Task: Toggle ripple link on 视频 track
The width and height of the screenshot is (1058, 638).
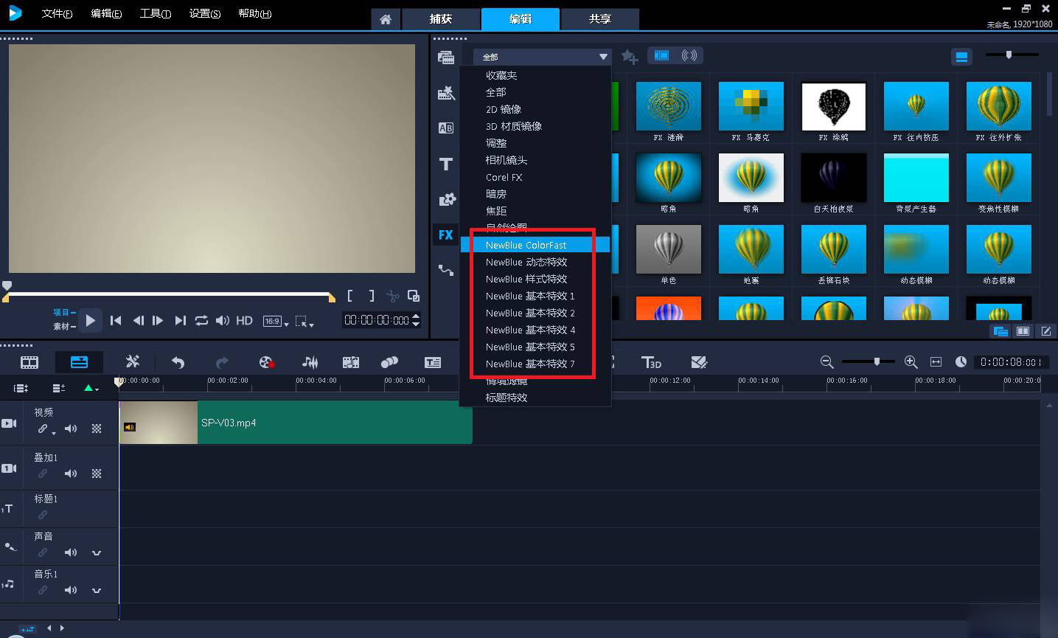Action: 43,429
